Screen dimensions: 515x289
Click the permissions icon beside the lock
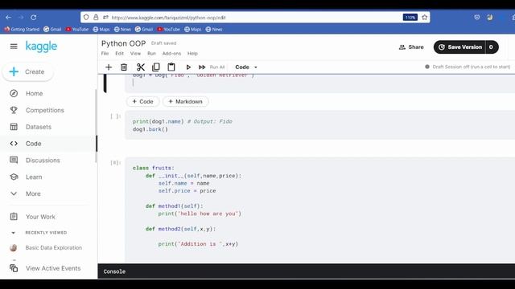click(x=105, y=18)
